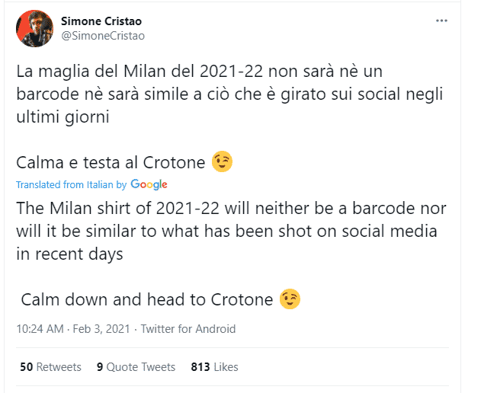The width and height of the screenshot is (481, 393).
Task: Click the wink emoji after 'head to Crotone'
Action: click(290, 299)
